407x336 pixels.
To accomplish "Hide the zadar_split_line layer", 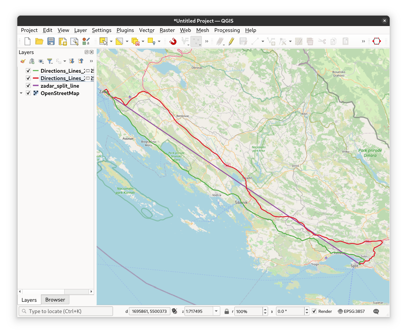I will tap(28, 86).
